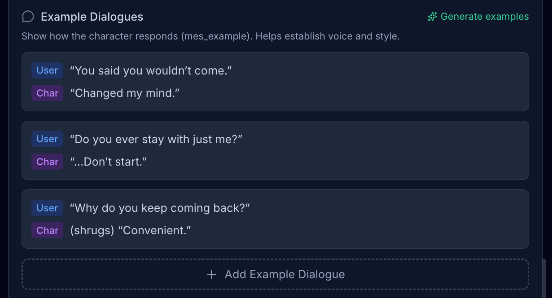Screen dimensions: 552x298
Task: Click the Char badge beside "Changed my mind"
Action: click(x=47, y=93)
